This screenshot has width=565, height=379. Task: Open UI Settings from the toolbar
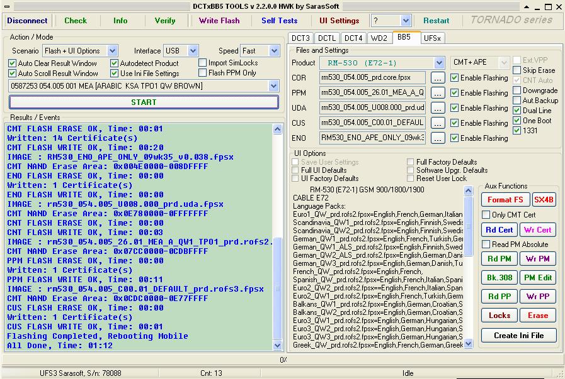point(340,21)
